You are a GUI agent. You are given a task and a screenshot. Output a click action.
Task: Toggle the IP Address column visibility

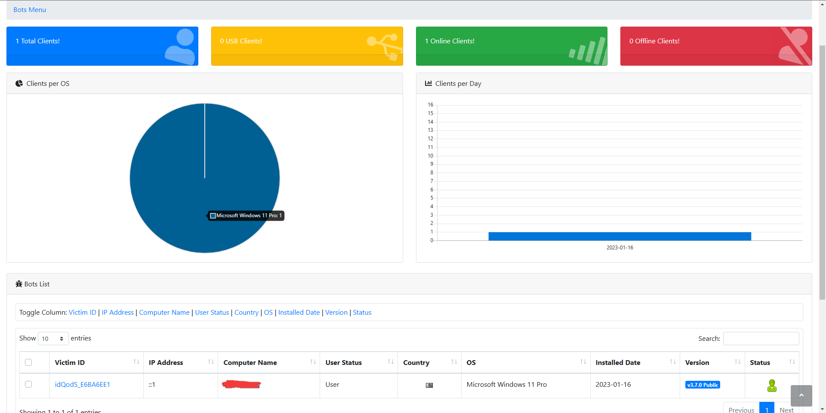(117, 313)
